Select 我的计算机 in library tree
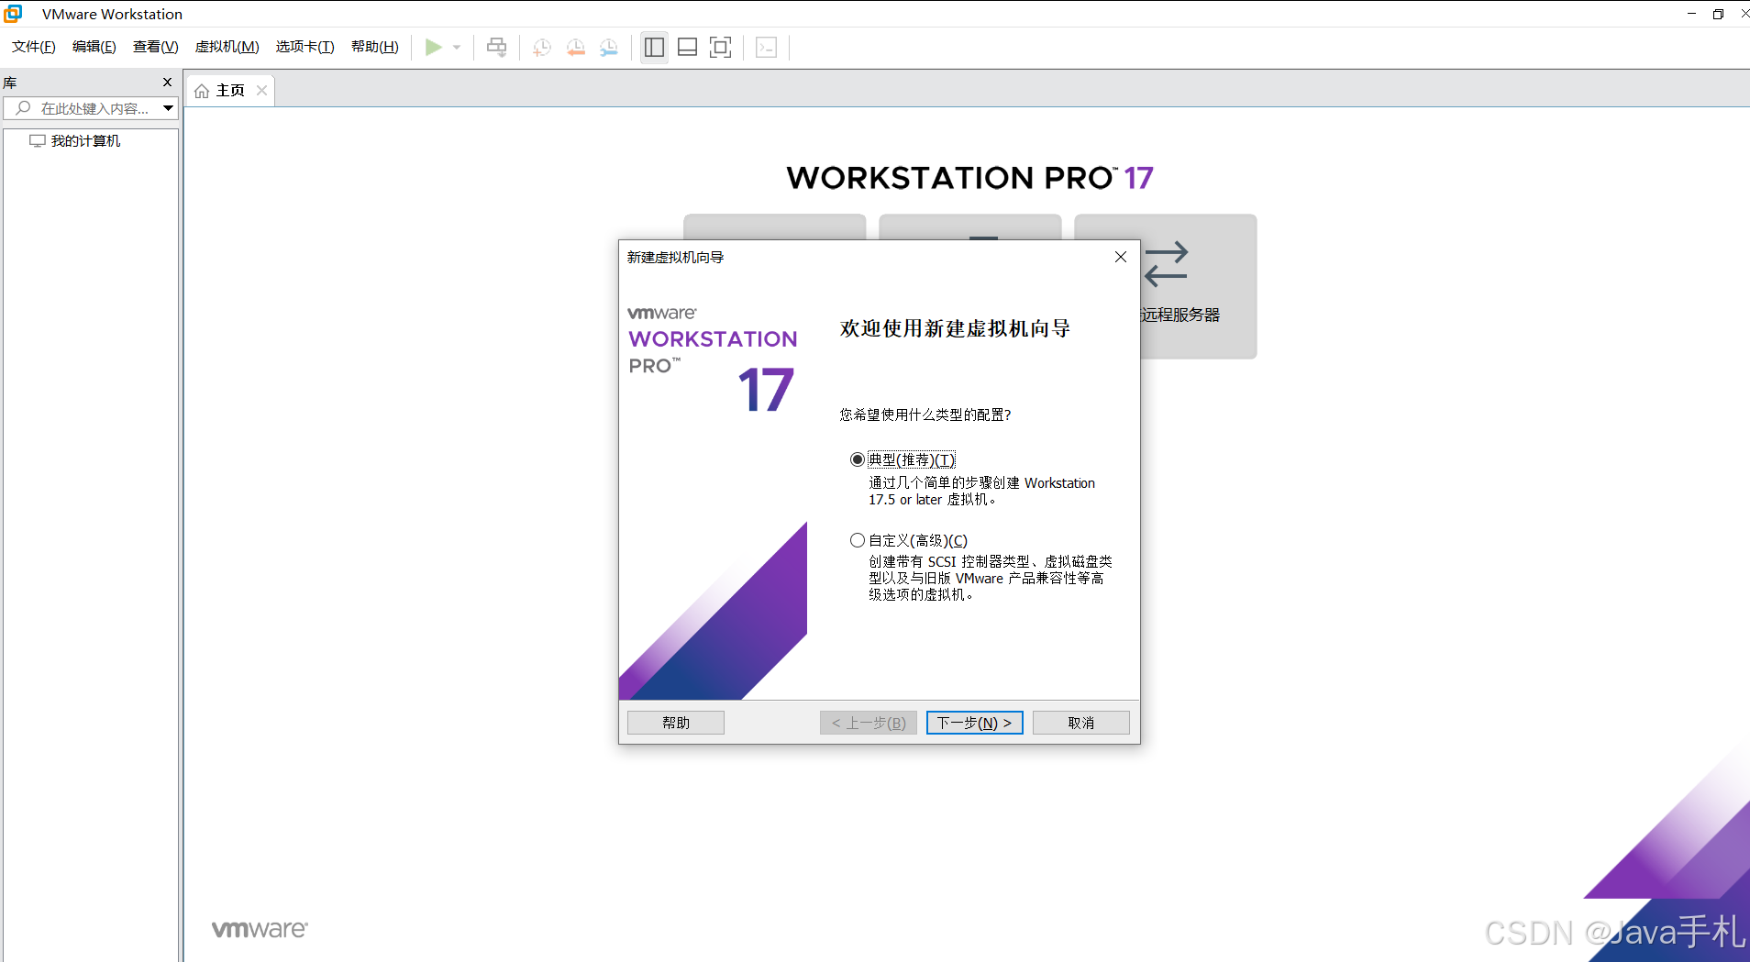1750x962 pixels. tap(85, 140)
